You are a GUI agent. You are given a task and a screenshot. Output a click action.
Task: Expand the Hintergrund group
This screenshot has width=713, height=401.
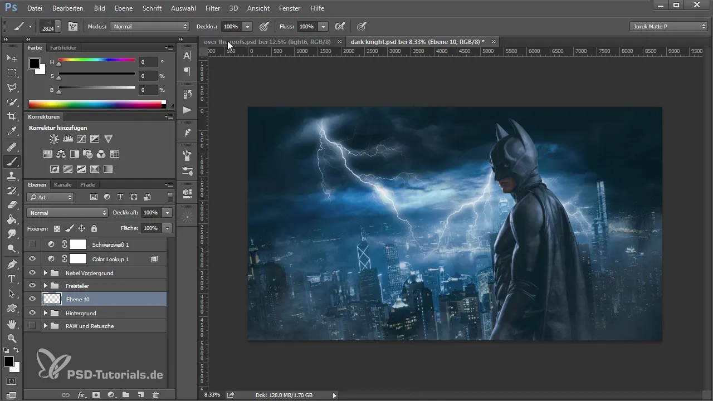(x=46, y=313)
